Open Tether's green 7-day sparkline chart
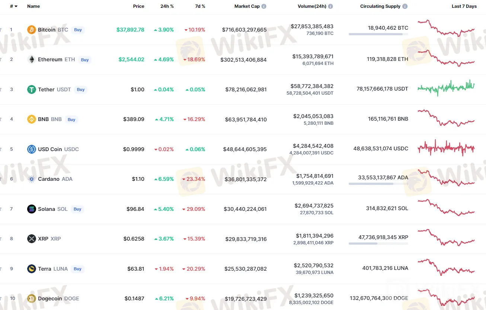The image size is (486, 310). [446, 88]
